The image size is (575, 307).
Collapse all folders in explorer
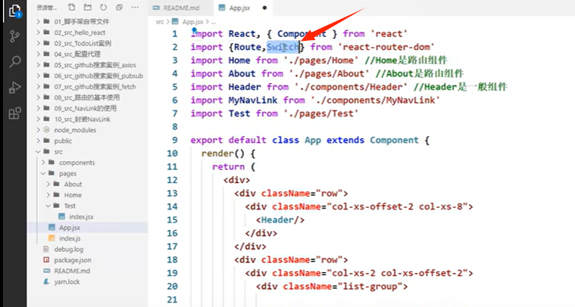click(x=119, y=8)
